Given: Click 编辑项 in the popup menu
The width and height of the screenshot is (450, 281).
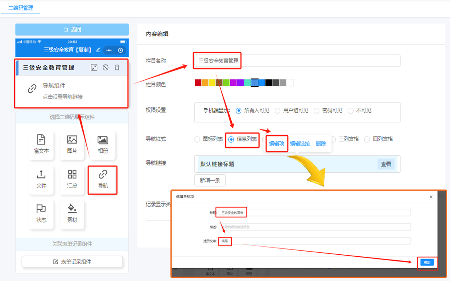Looking at the screenshot, I should 276,144.
